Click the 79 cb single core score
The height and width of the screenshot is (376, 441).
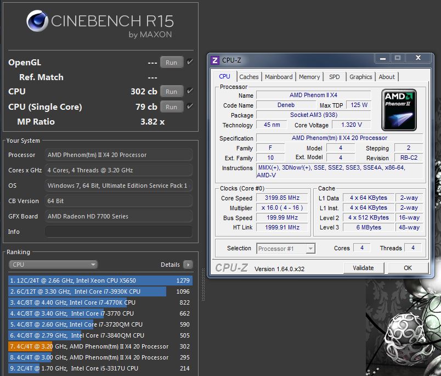click(146, 106)
